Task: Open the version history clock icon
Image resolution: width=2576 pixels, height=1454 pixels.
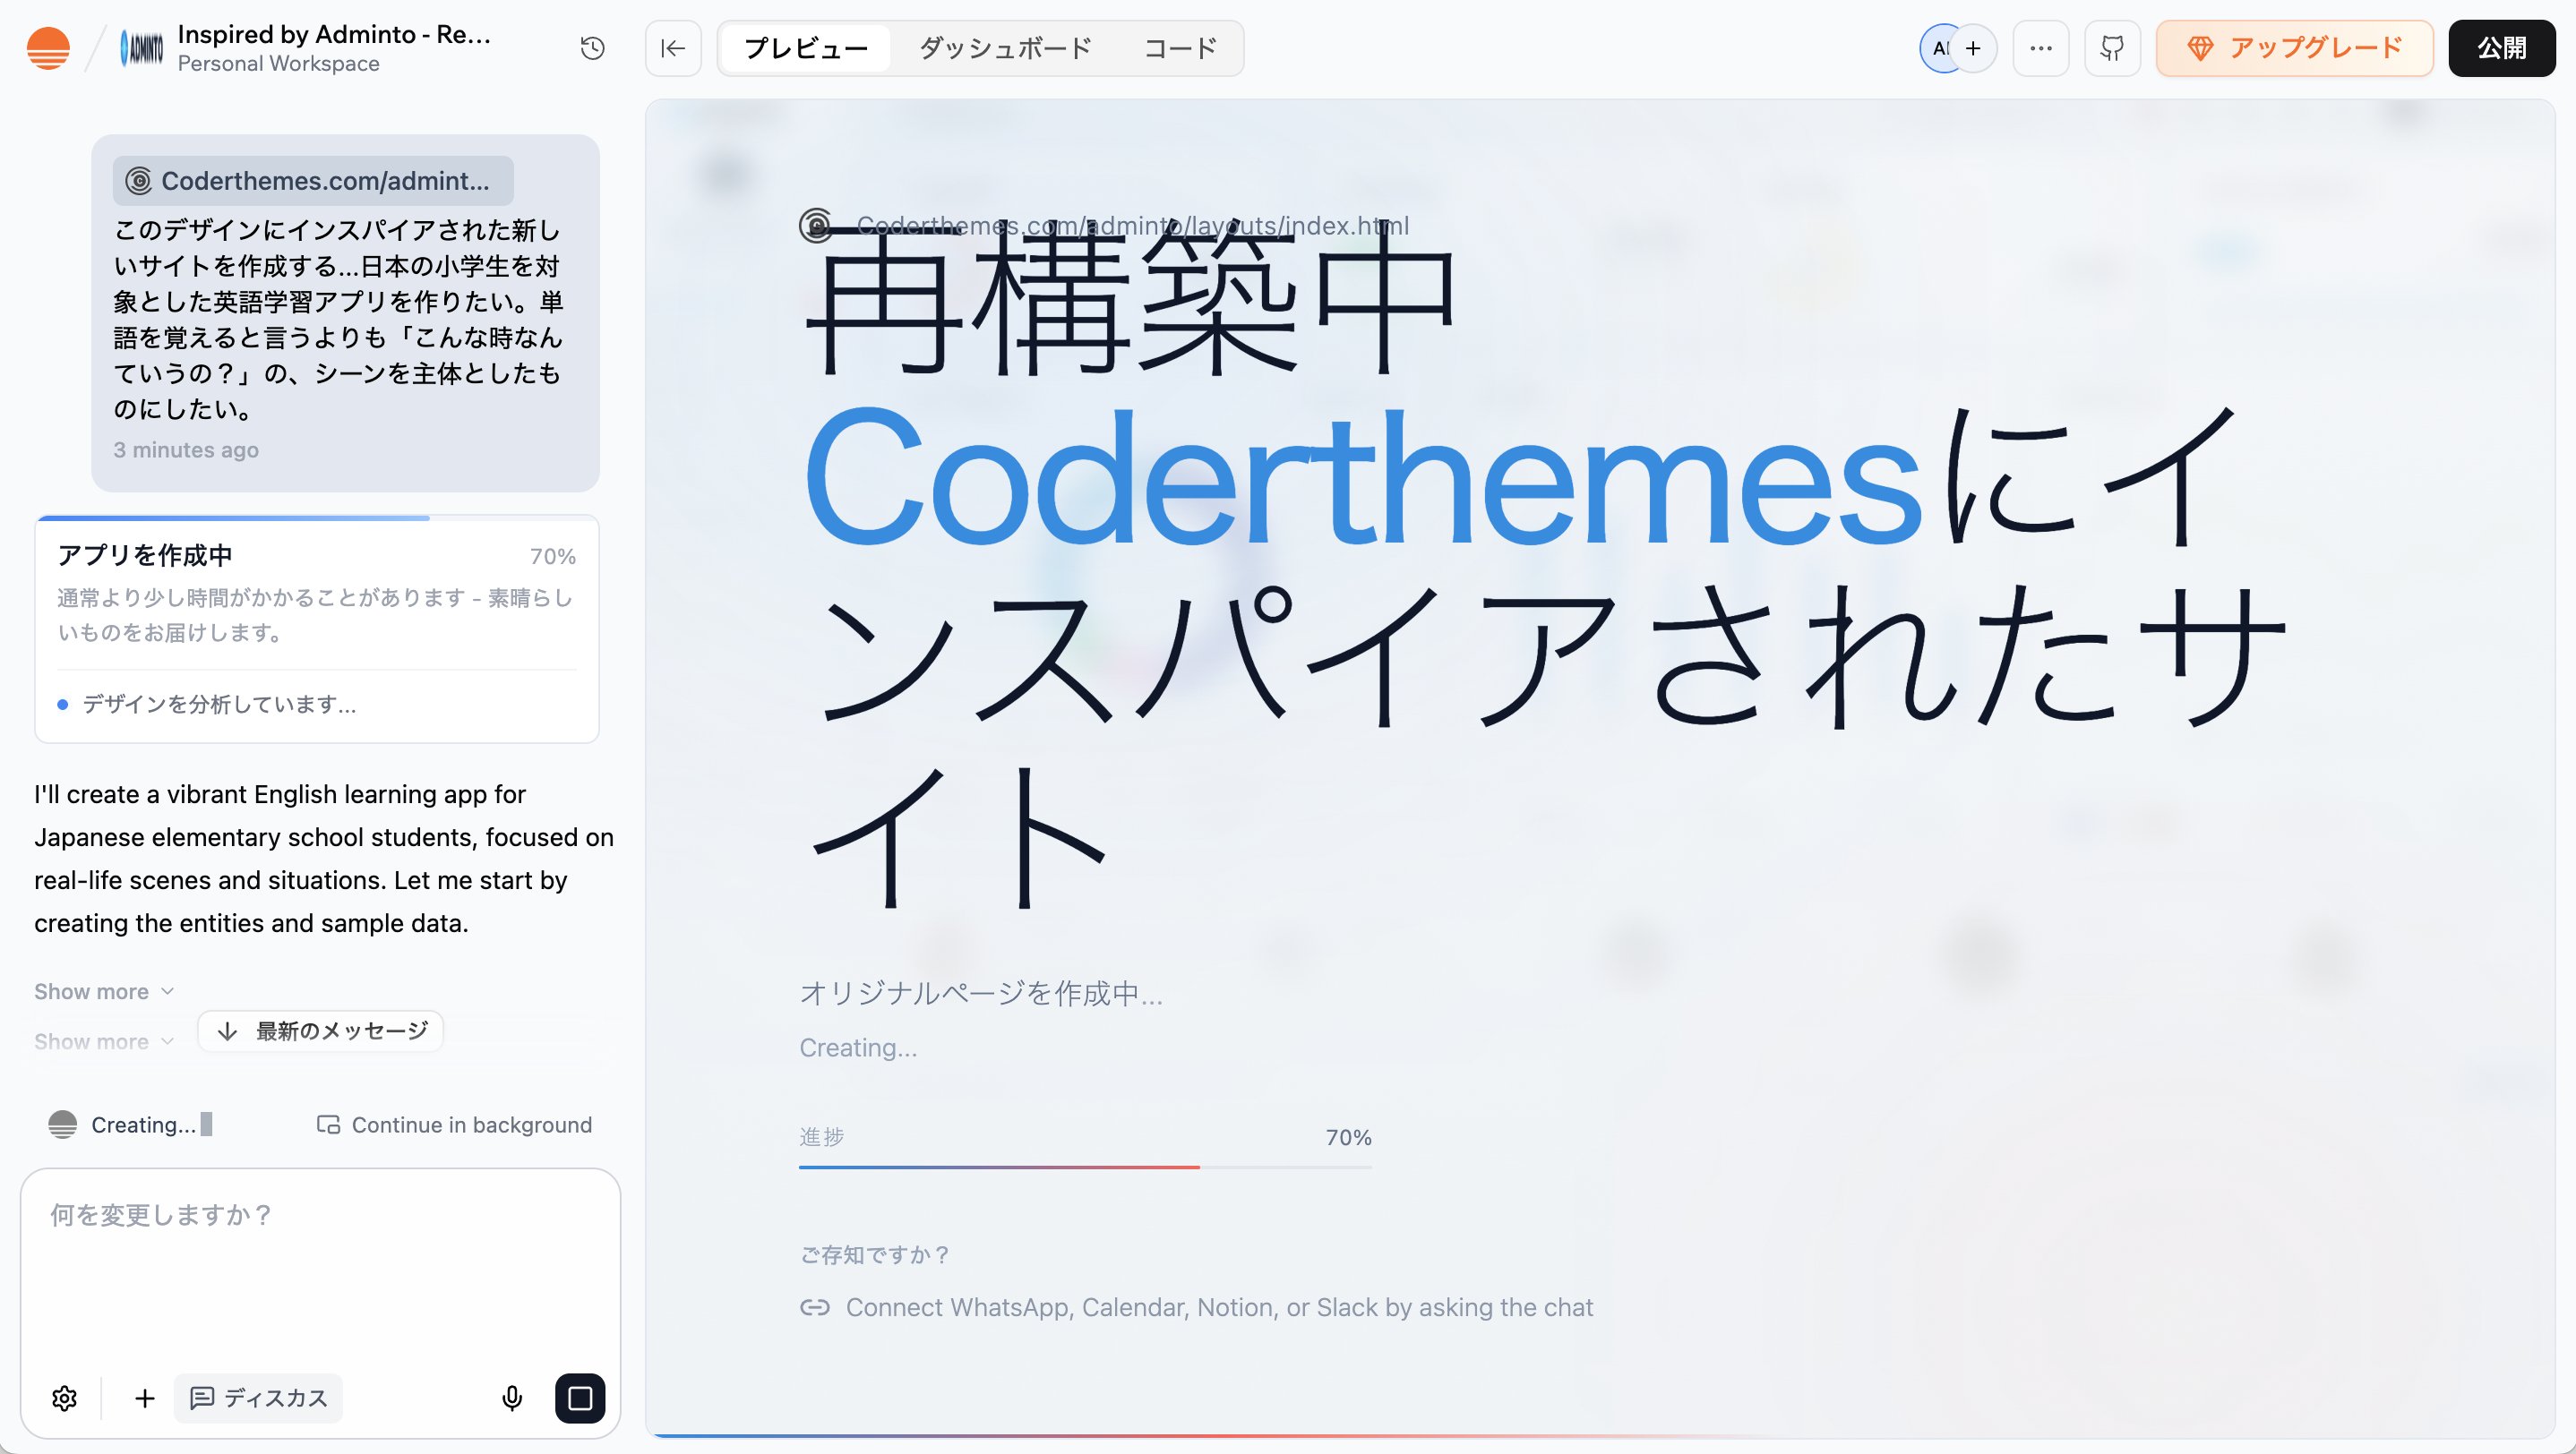Action: [x=592, y=48]
